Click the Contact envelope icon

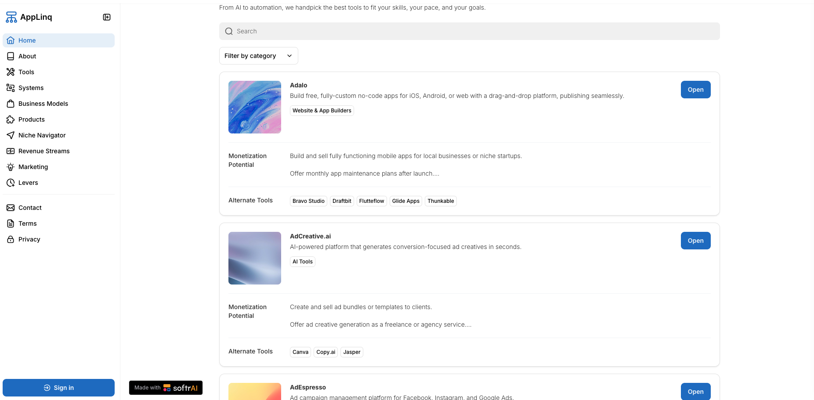(x=11, y=208)
